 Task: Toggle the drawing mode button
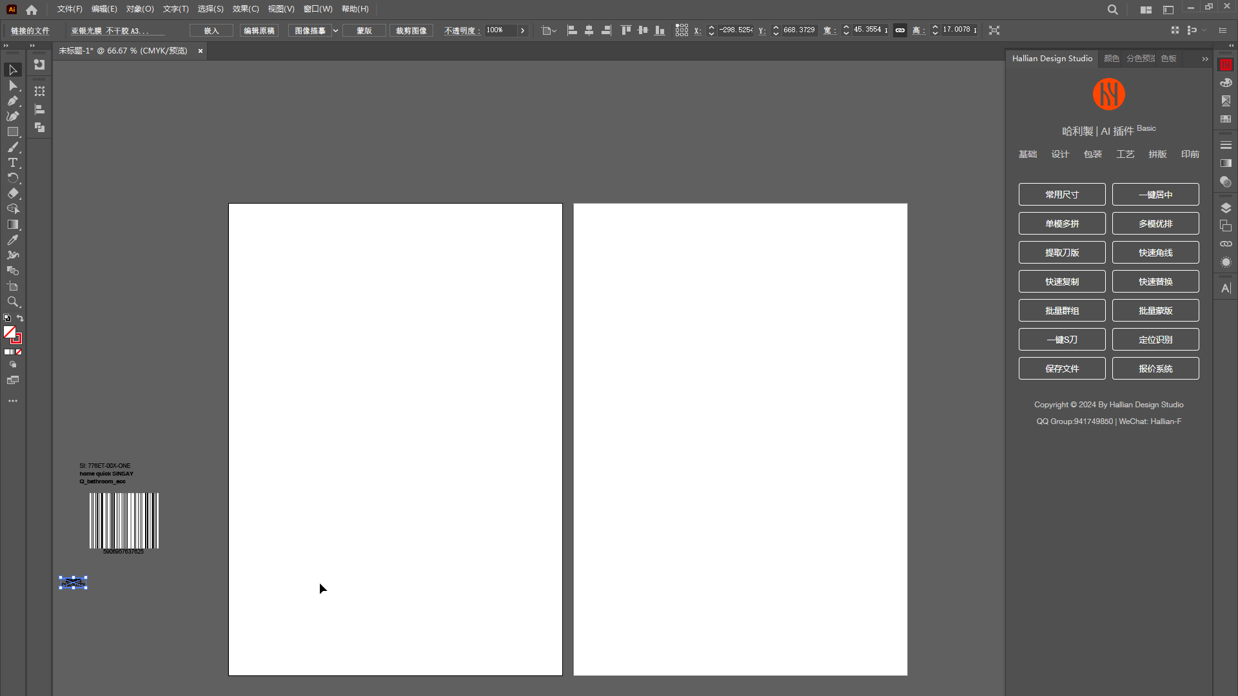point(13,365)
